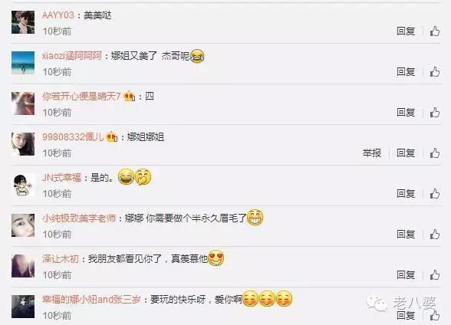The image size is (451, 325).
Task: Like 你若开心便是晴天7's comment
Action: 435,113
